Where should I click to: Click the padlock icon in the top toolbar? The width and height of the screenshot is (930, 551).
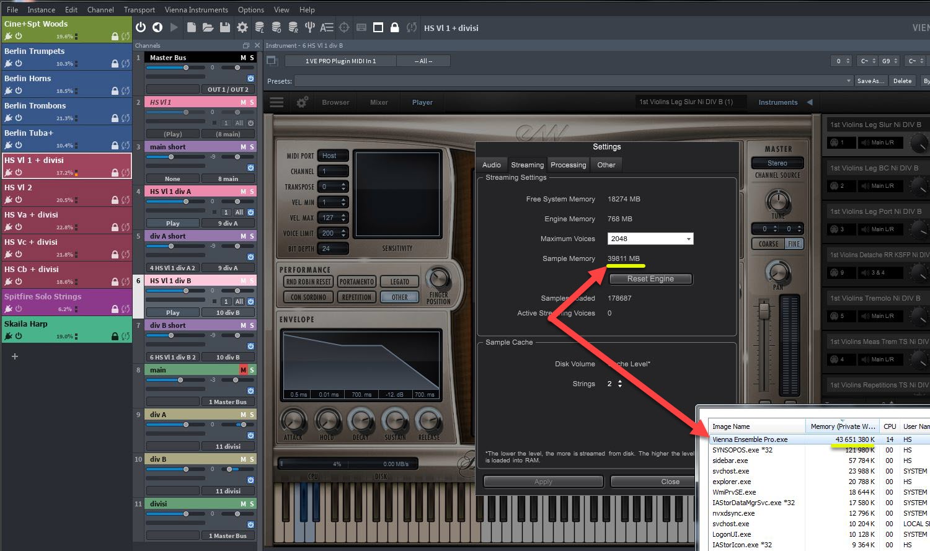pyautogui.click(x=394, y=27)
